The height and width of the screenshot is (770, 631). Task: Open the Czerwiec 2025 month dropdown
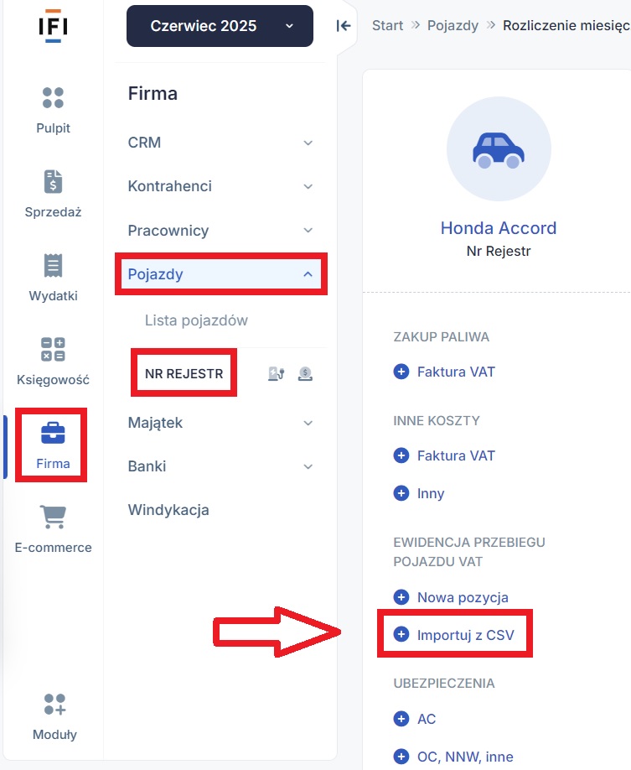220,26
